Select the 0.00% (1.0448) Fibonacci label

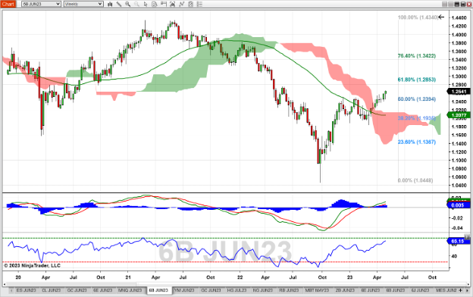pyautogui.click(x=415, y=180)
